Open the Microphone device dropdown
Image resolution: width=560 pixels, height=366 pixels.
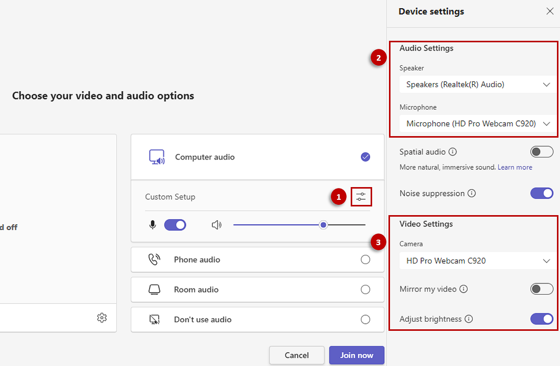(477, 123)
